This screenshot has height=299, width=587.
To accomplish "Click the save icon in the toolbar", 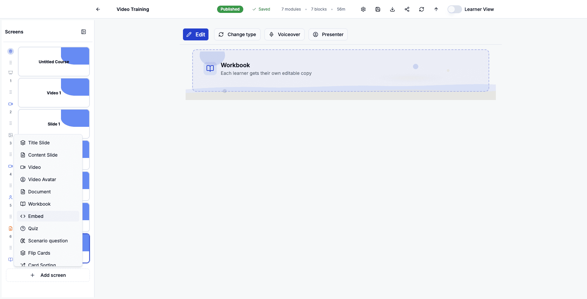I will tap(378, 9).
